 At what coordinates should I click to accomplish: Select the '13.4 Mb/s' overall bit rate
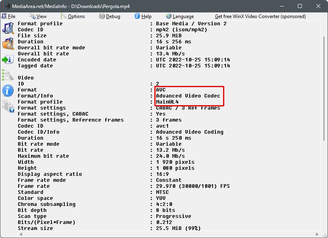(170, 54)
